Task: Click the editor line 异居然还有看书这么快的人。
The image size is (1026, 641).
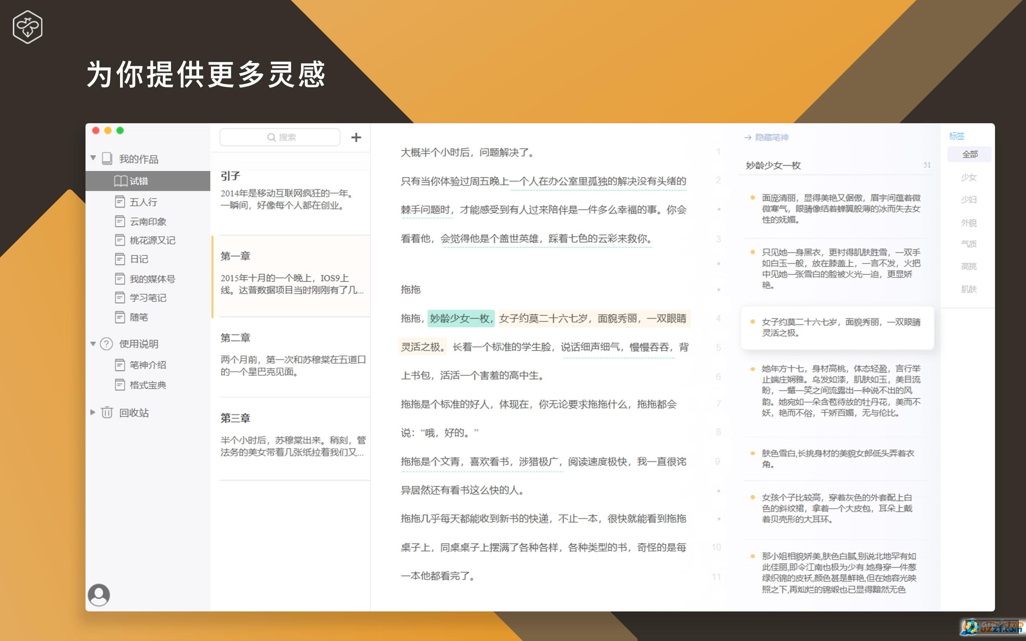Action: [463, 490]
